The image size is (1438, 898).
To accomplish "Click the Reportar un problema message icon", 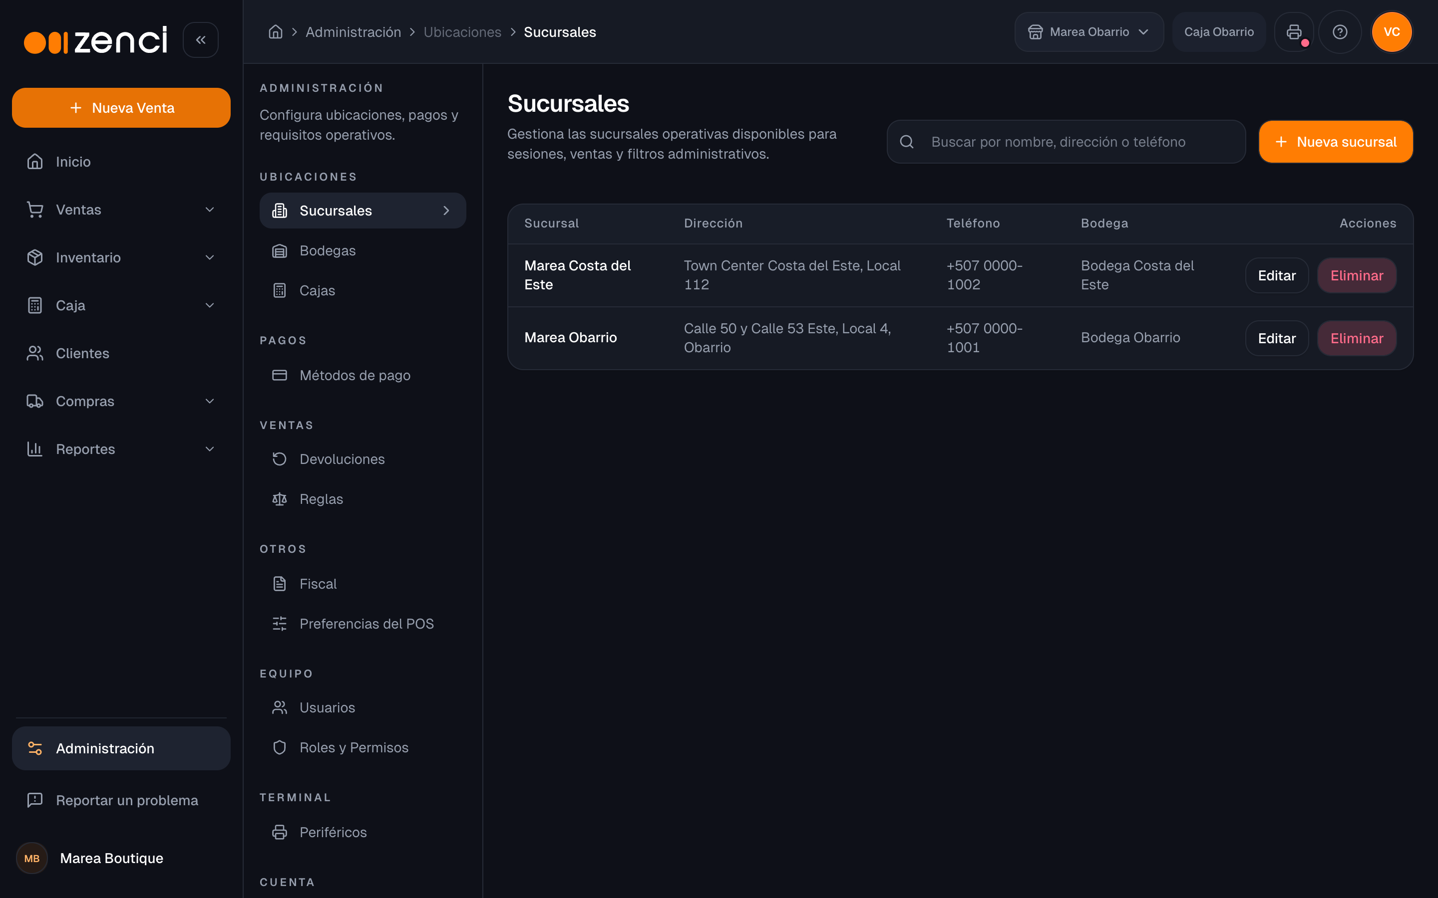I will (x=35, y=800).
